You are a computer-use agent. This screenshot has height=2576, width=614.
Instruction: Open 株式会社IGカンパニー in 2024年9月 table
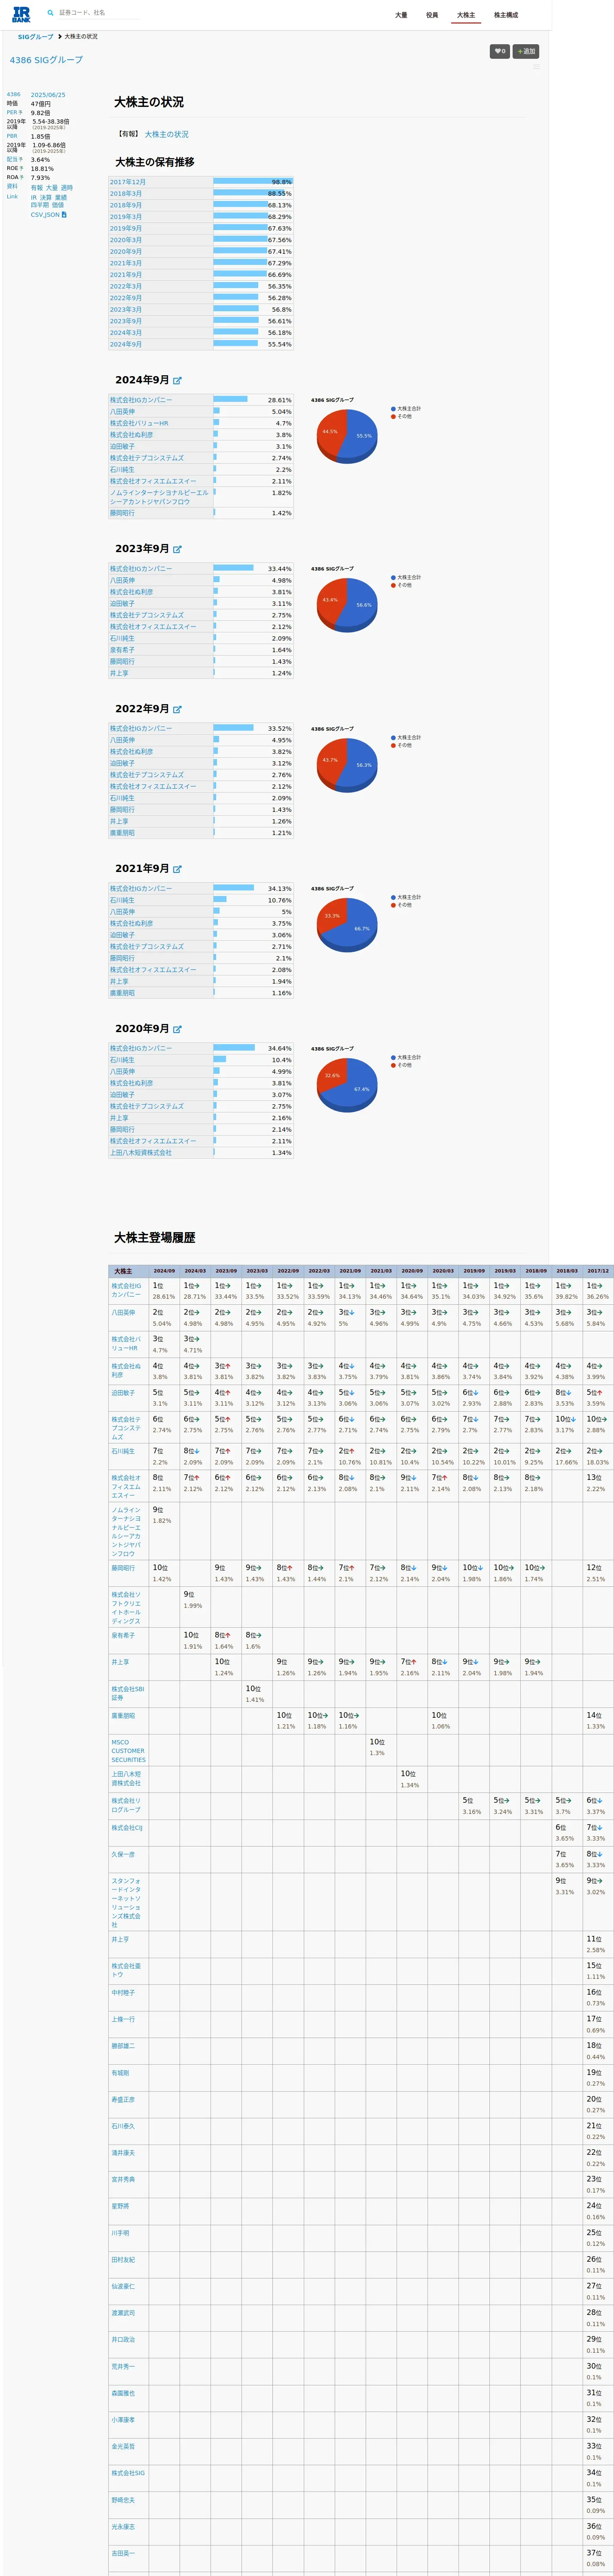coord(141,400)
